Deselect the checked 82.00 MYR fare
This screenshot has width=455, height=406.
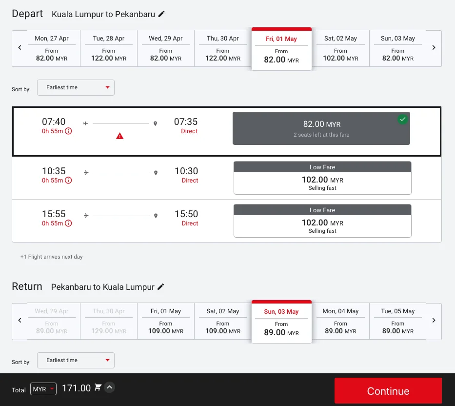coord(321,128)
